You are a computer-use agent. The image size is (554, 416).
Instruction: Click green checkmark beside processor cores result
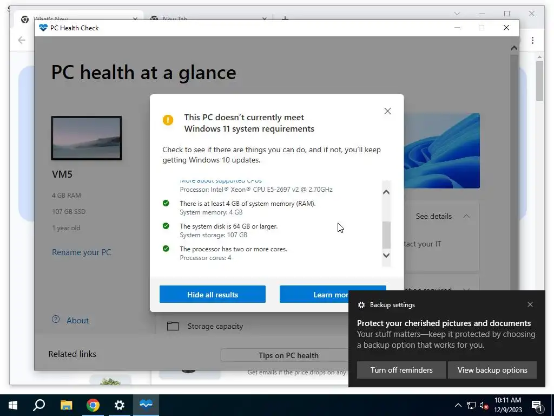tap(166, 248)
